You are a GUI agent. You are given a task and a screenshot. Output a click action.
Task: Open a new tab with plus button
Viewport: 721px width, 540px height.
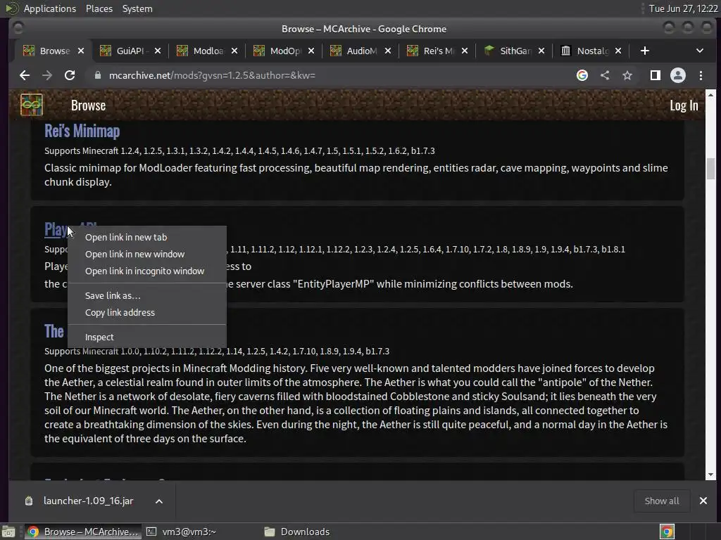645,51
